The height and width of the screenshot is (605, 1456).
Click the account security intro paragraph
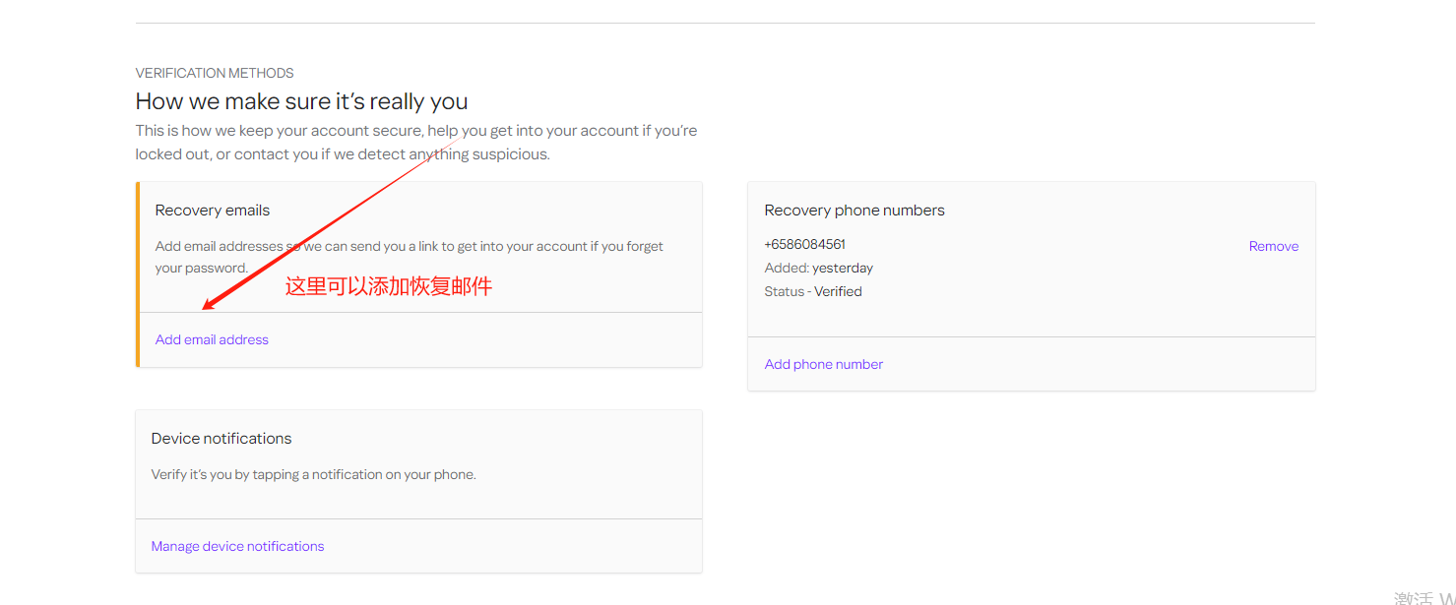tap(415, 143)
